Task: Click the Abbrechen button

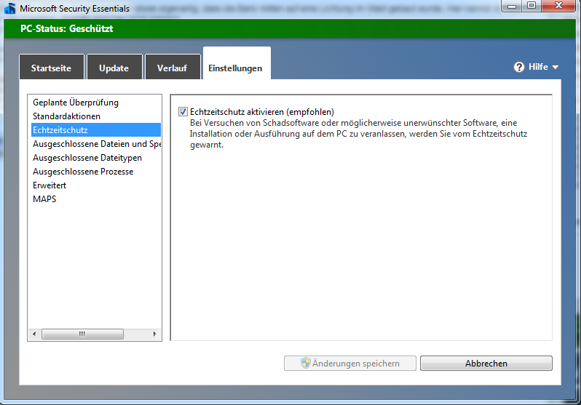Action: tap(486, 363)
